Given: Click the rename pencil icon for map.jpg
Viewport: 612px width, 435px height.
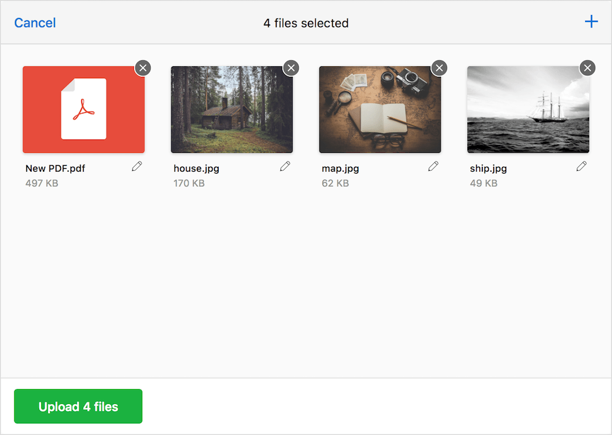Looking at the screenshot, I should point(433,166).
